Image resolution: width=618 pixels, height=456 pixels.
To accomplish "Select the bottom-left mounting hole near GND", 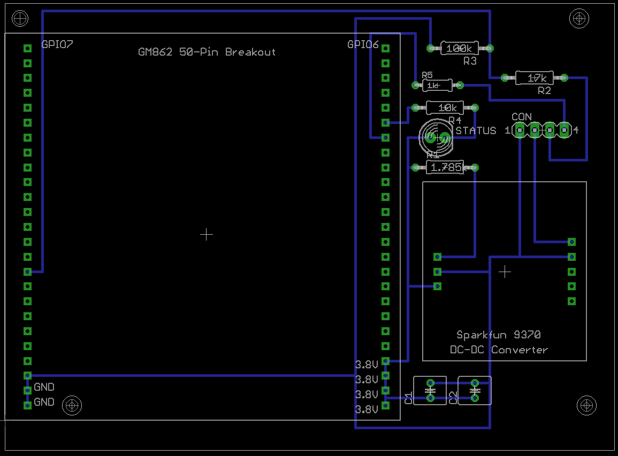I will pos(72,405).
